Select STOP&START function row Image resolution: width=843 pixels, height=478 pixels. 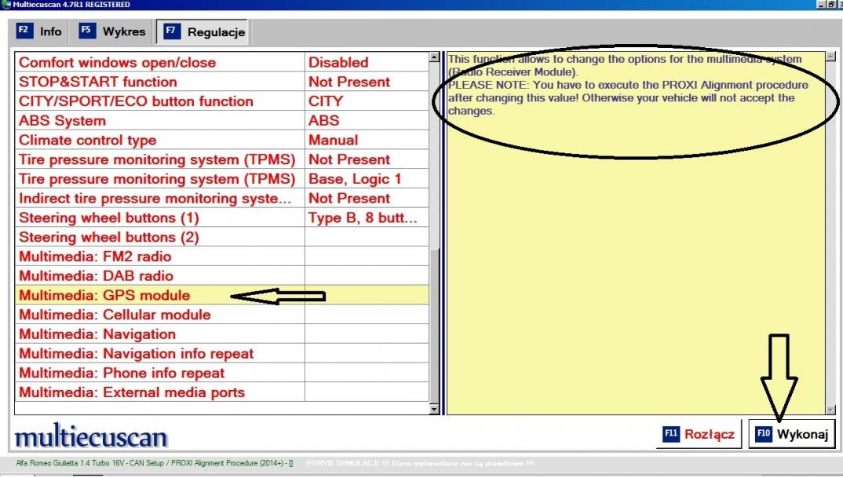[221, 82]
